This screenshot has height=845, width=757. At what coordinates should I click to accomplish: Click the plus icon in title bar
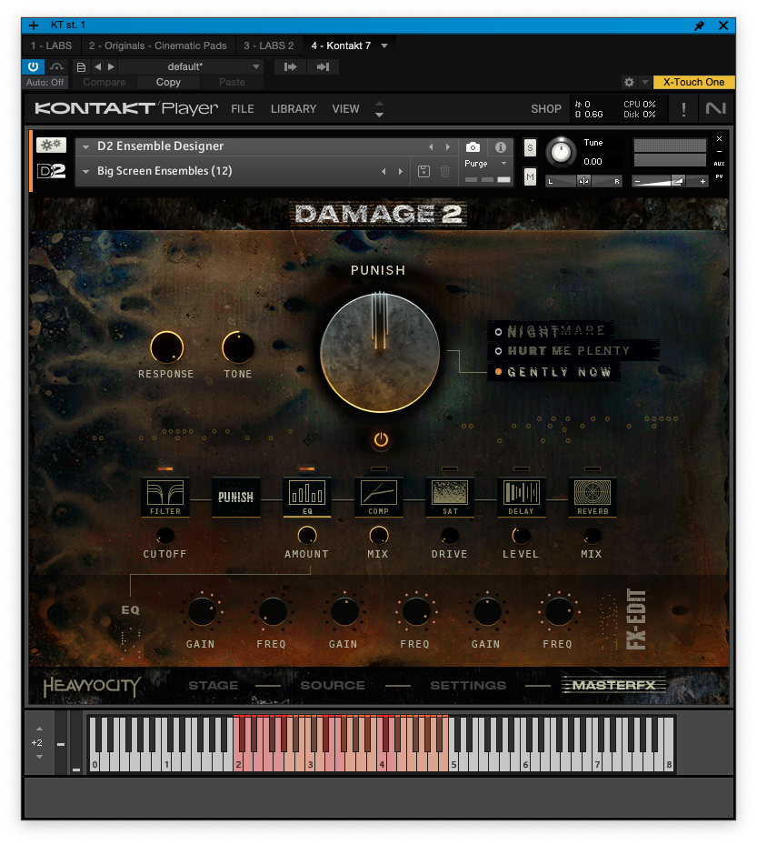pyautogui.click(x=34, y=25)
